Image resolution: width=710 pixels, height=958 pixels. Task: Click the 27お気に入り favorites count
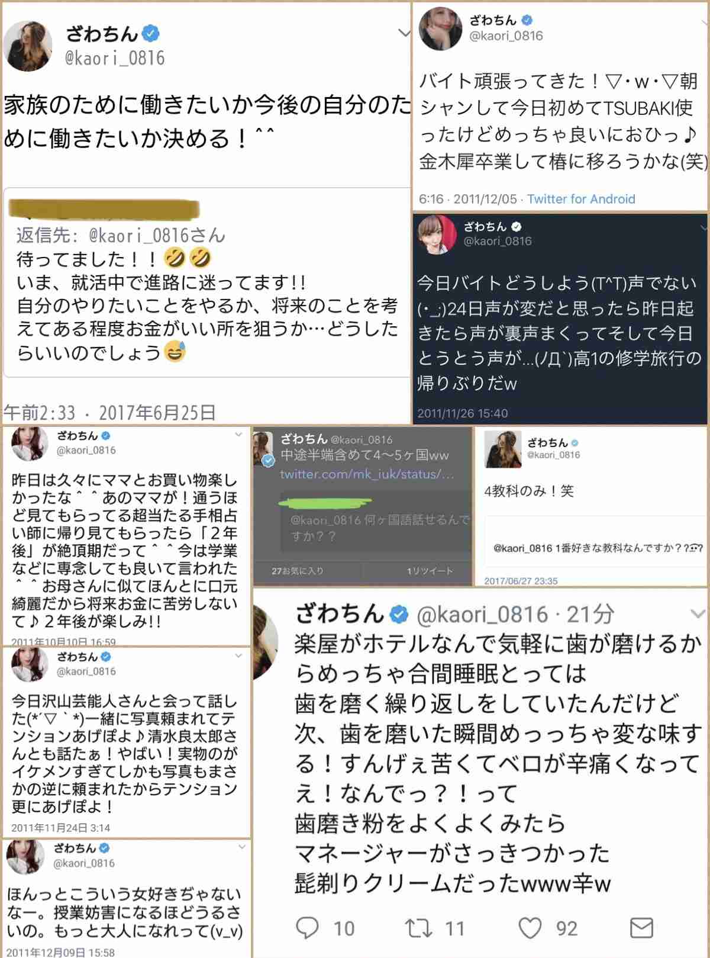pyautogui.click(x=298, y=571)
